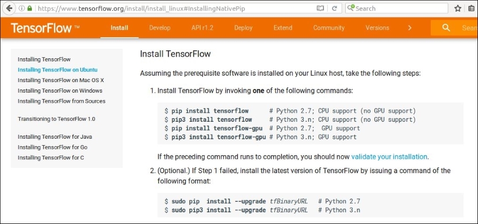This screenshot has height=224, width=478.
Task: Reload the page with refresh icon
Action: click(335, 8)
